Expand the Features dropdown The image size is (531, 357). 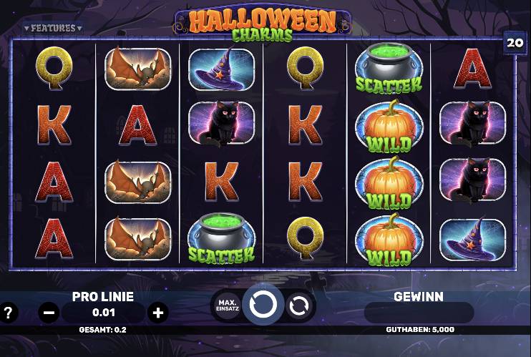click(x=53, y=28)
